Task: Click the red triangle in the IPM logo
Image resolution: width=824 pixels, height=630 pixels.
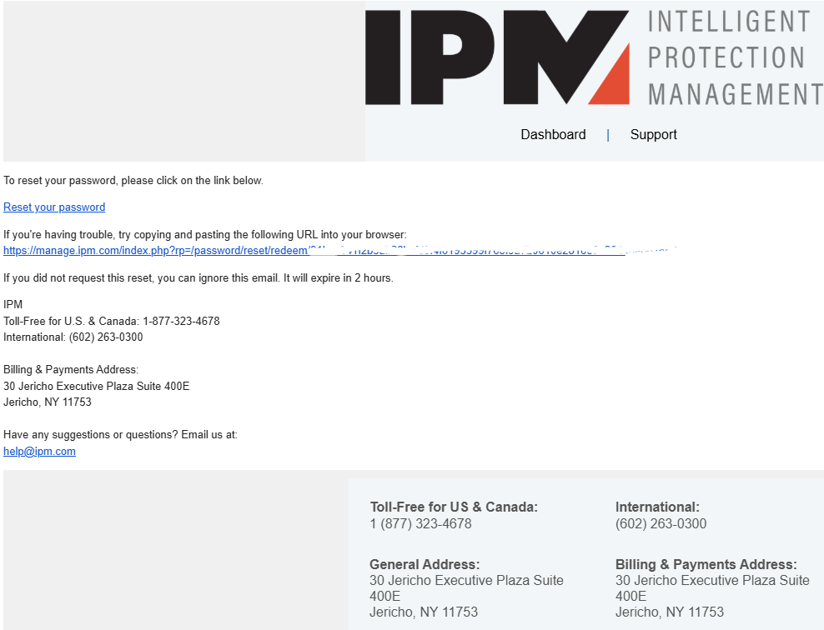Action: pos(614,82)
